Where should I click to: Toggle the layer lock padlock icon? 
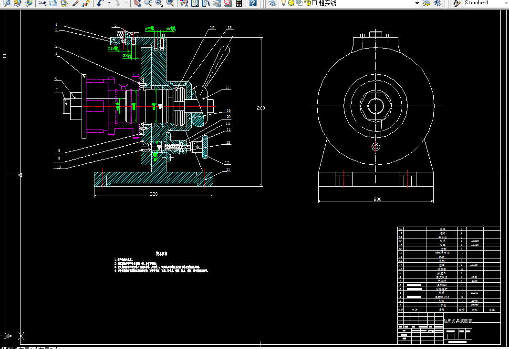click(307, 3)
